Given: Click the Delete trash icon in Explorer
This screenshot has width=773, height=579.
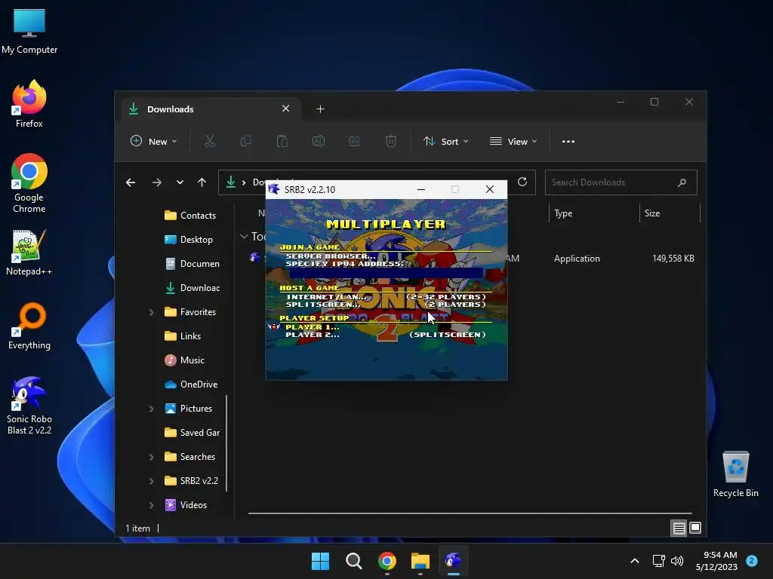Looking at the screenshot, I should pyautogui.click(x=390, y=141).
